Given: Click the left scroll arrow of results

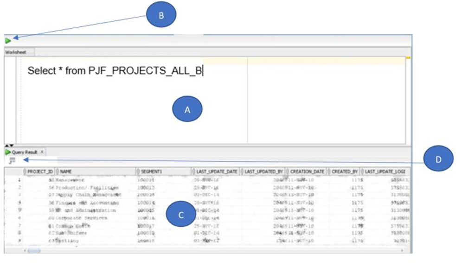Looking at the screenshot, I should click(x=25, y=251).
